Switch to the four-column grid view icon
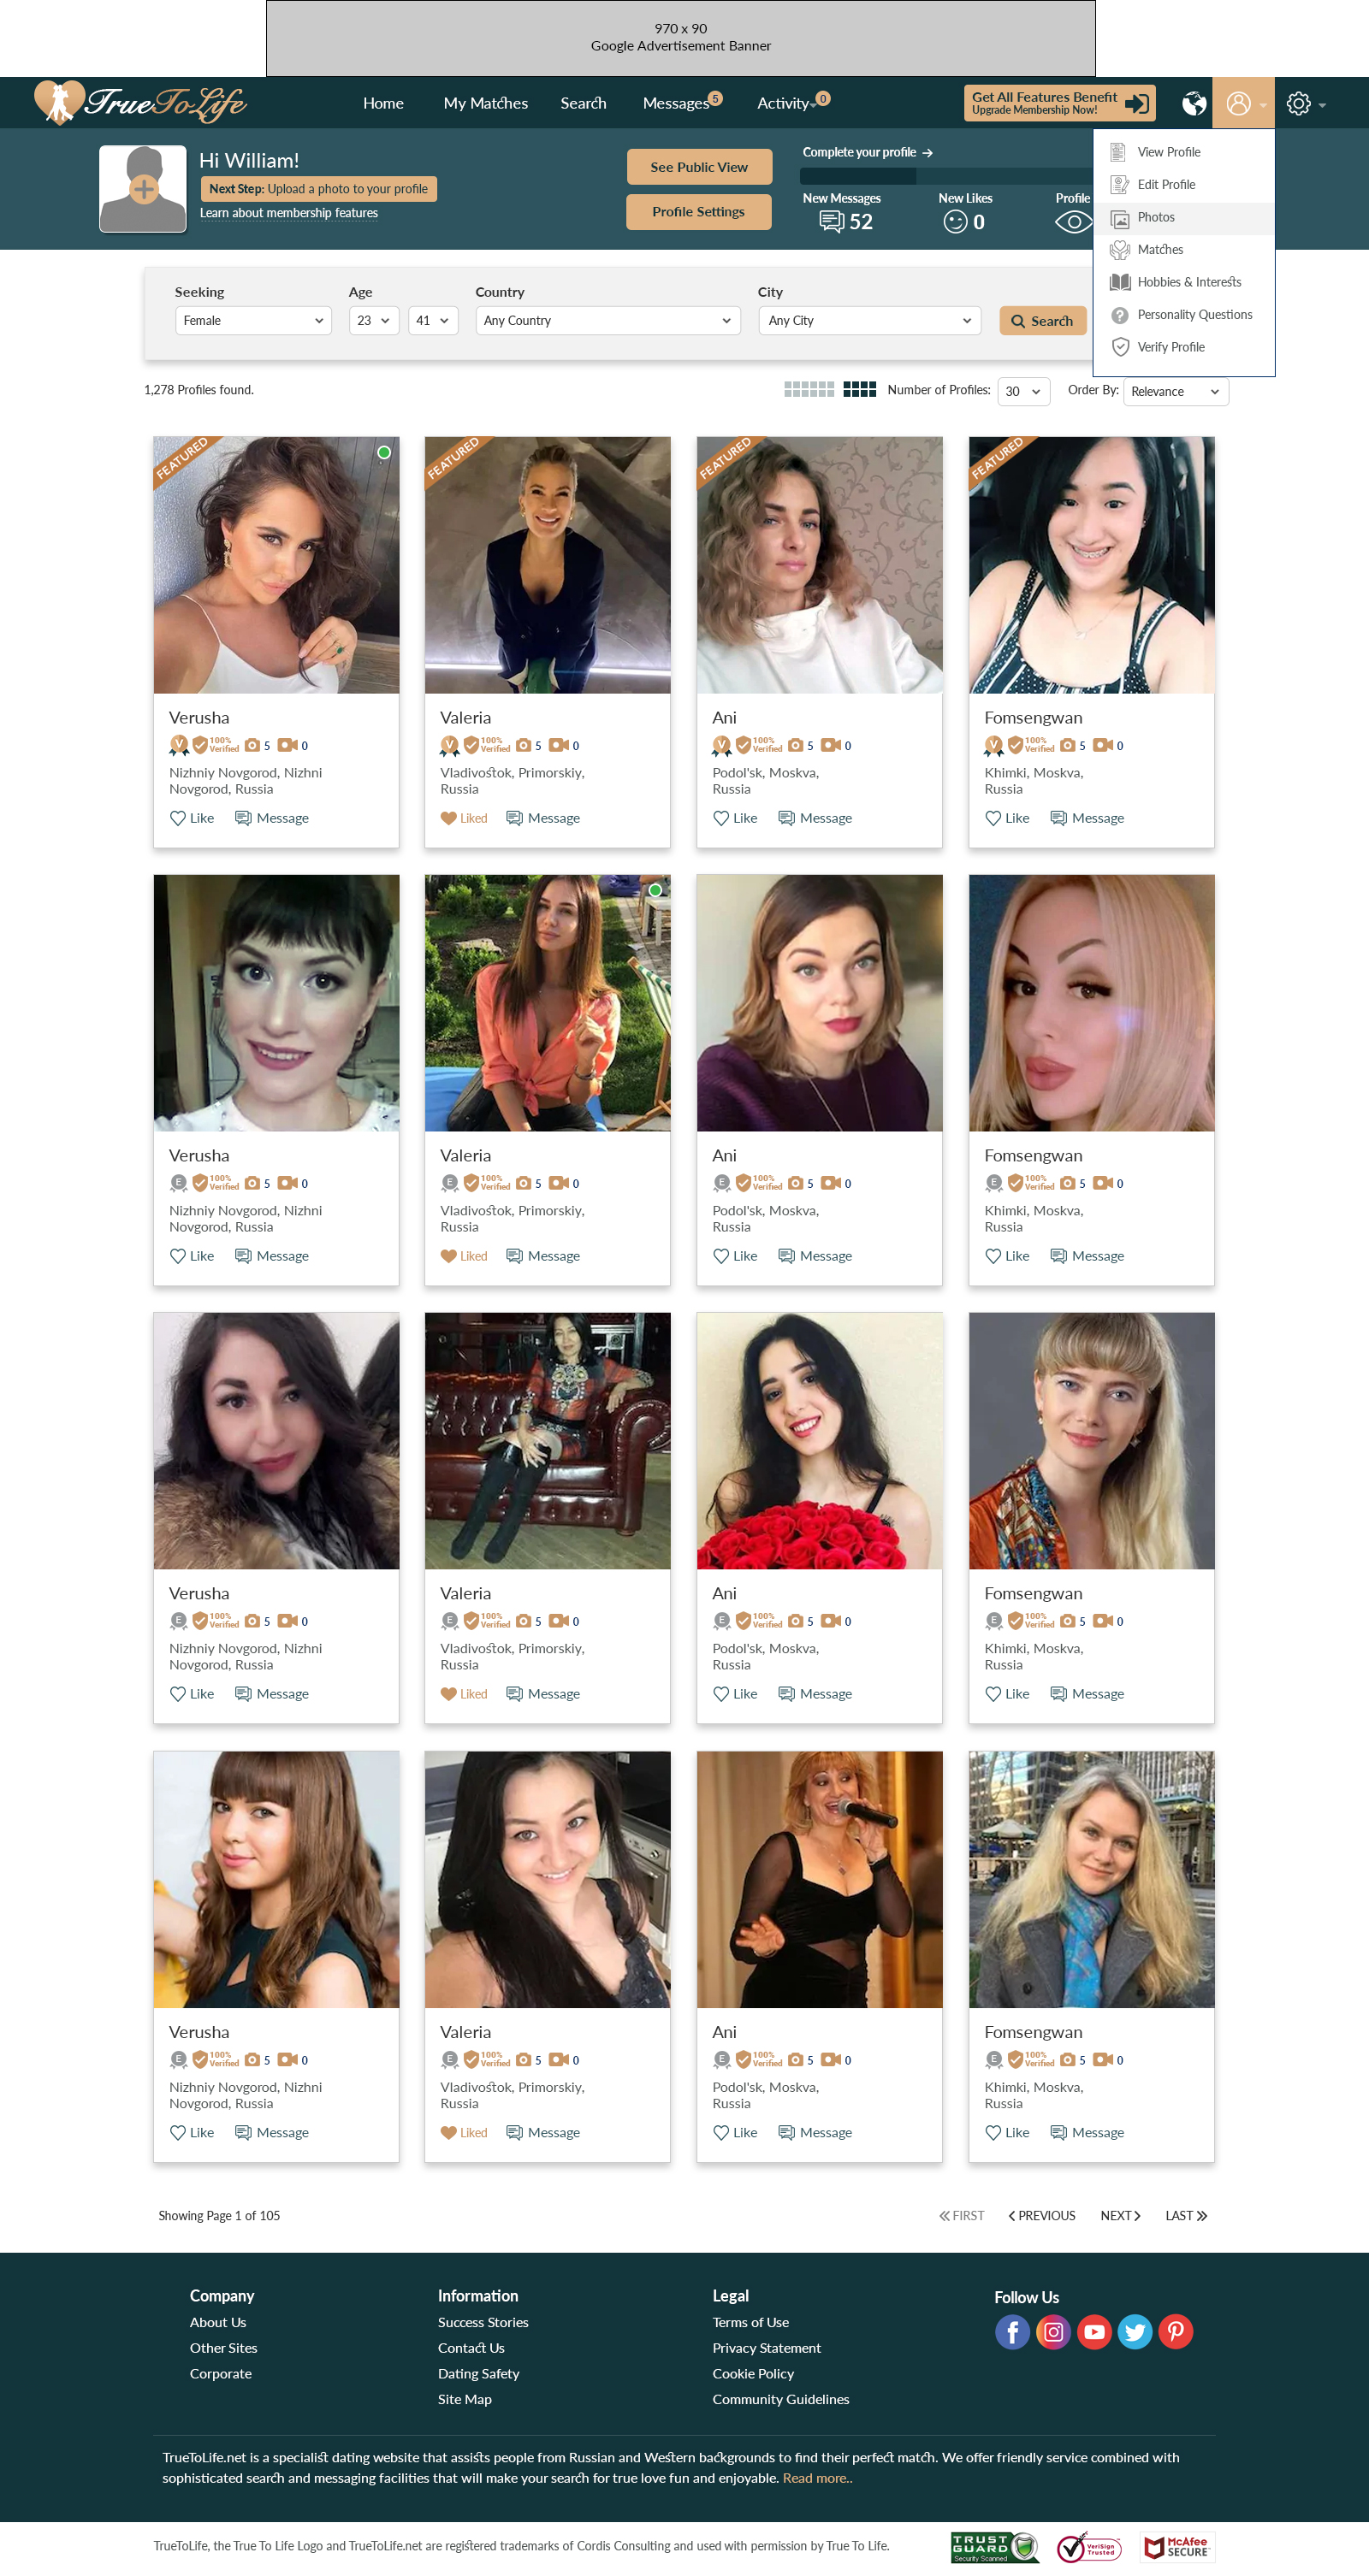This screenshot has height=2576, width=1369. (x=860, y=389)
